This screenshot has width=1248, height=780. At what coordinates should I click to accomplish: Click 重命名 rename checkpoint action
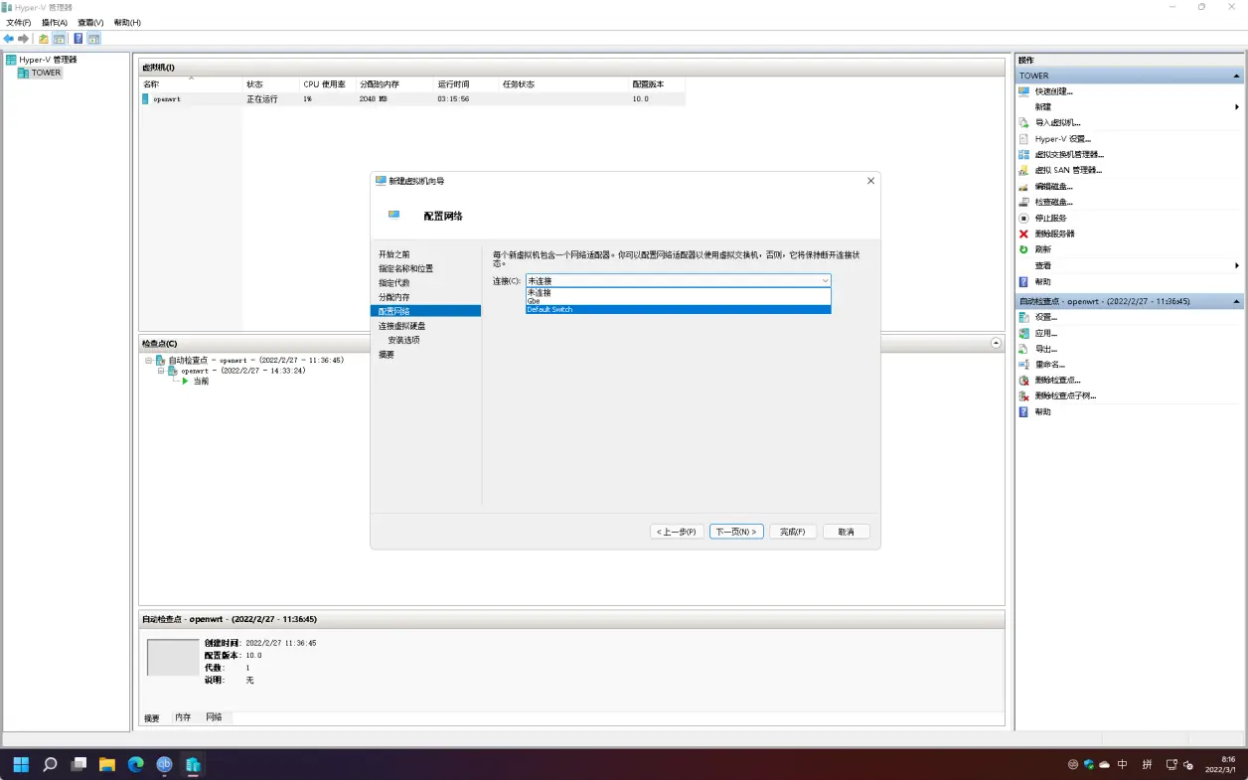[1050, 365]
